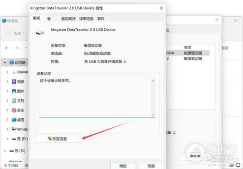This screenshot has width=243, height=169.
Task: Open the 详细信息 tab
Action: click(x=87, y=19)
